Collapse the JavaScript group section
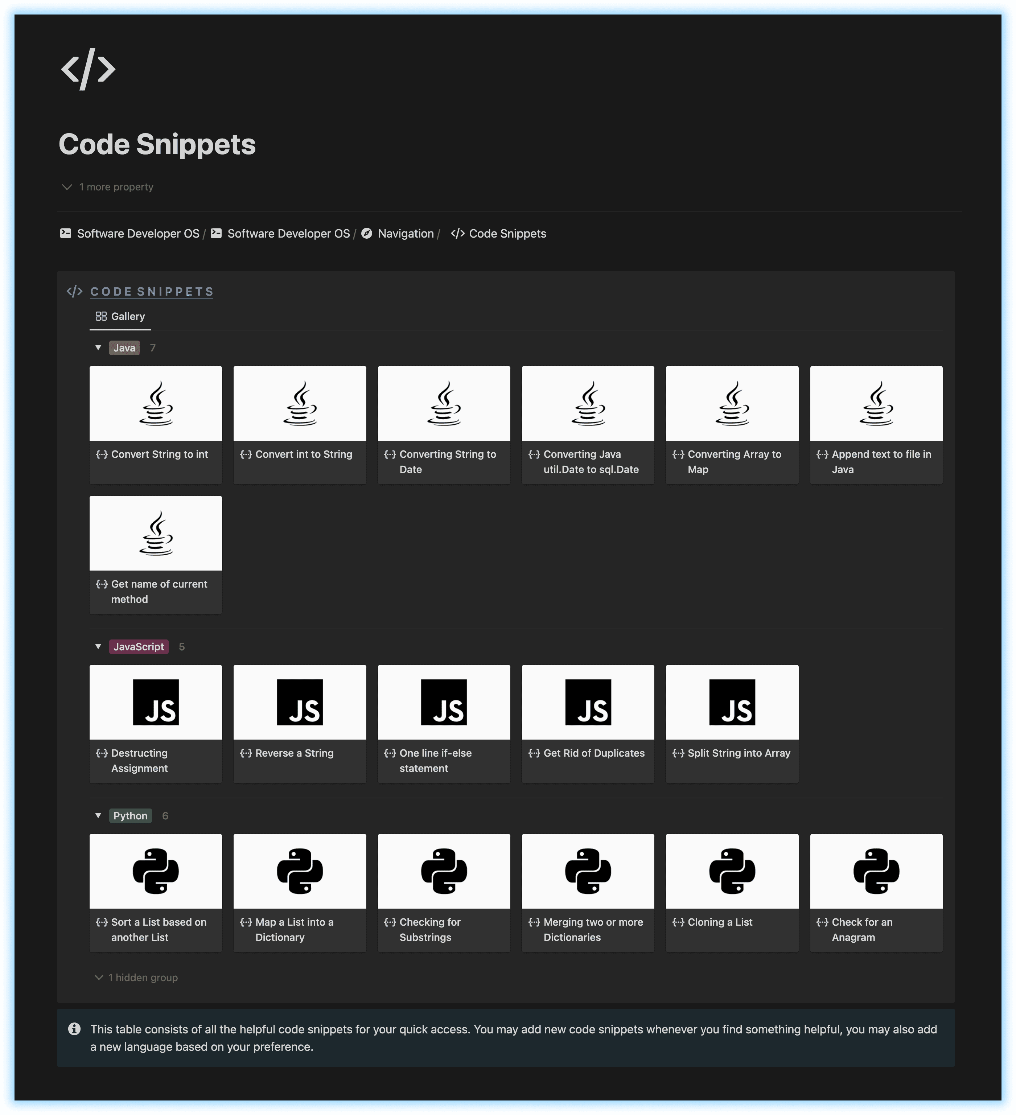 click(97, 646)
